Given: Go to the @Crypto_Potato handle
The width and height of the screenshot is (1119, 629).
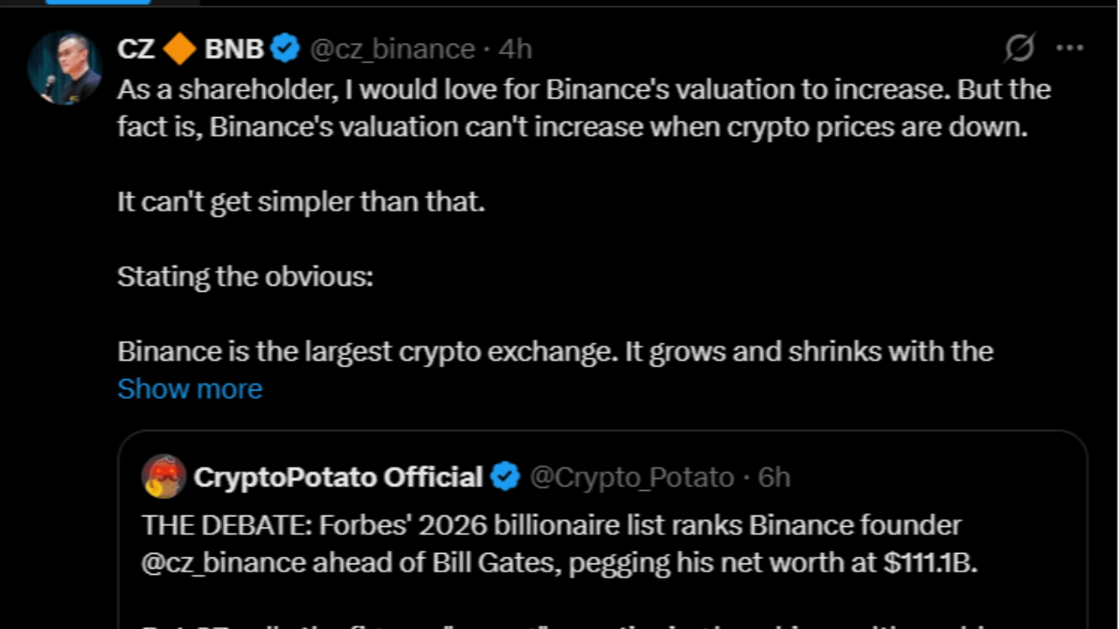Looking at the screenshot, I should 632,477.
